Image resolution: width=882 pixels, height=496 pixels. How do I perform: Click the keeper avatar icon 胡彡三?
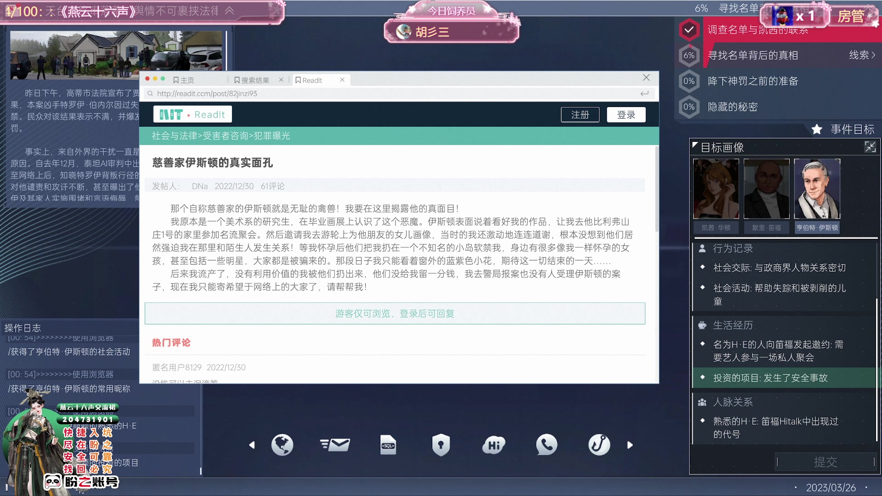(404, 32)
